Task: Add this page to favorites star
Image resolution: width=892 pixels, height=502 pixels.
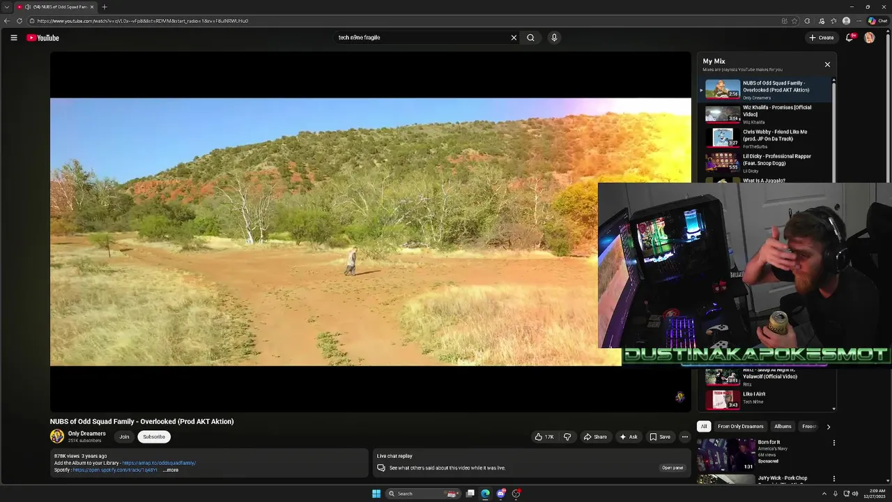Action: 794,21
